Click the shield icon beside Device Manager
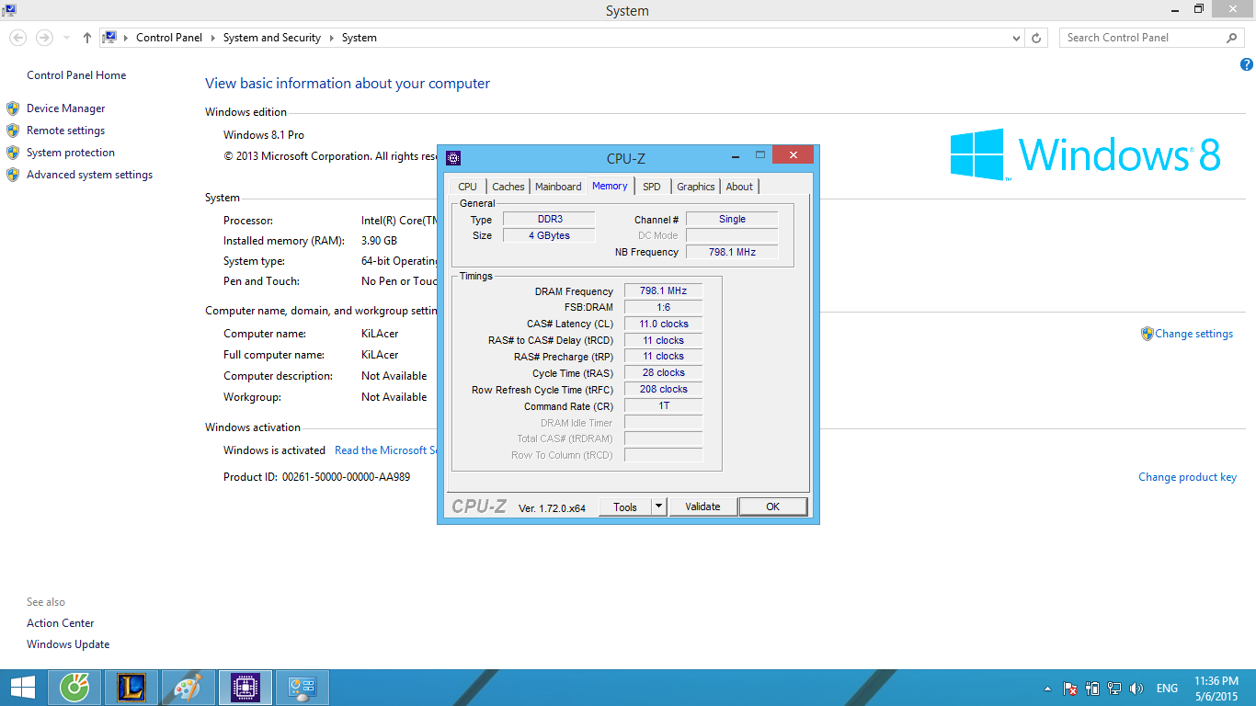 [13, 108]
